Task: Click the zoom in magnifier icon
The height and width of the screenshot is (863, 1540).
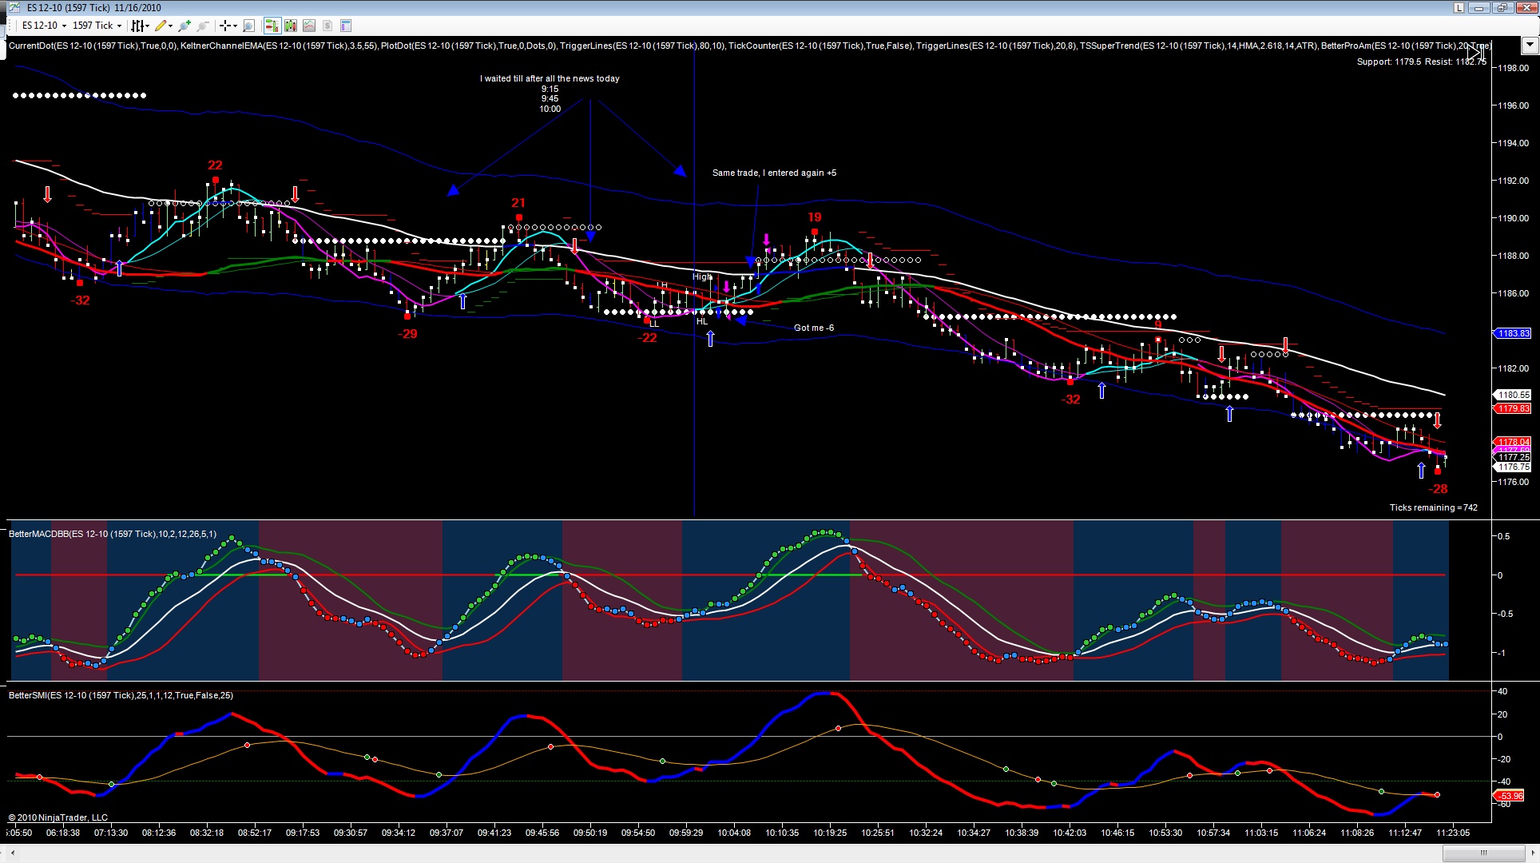Action: (185, 26)
